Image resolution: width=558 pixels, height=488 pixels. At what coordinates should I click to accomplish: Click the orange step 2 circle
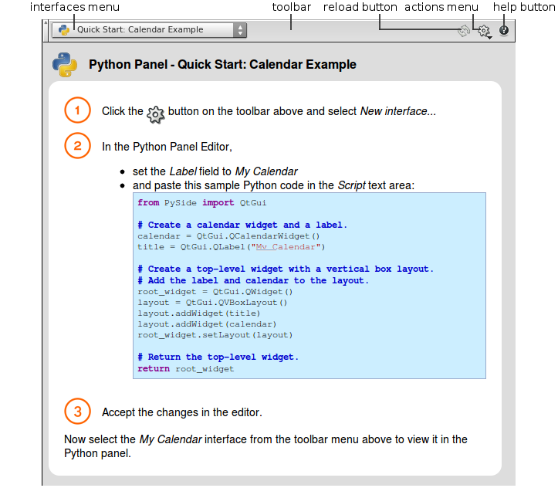pos(77,145)
